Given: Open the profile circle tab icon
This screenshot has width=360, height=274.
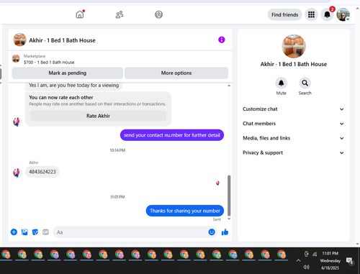Looking at the screenshot, I should tap(158, 14).
